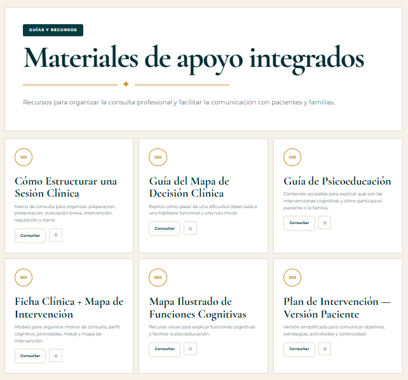Image resolution: width=408 pixels, height=380 pixels.
Task: Click the G02 circular badge icon
Action: 158,157
